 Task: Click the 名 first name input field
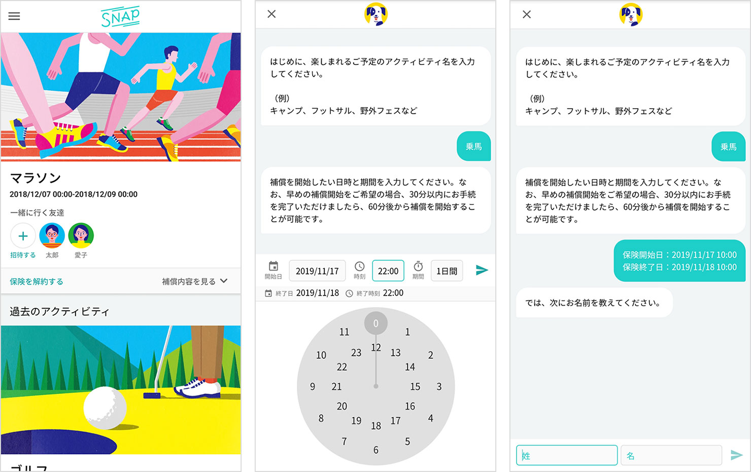pyautogui.click(x=671, y=455)
